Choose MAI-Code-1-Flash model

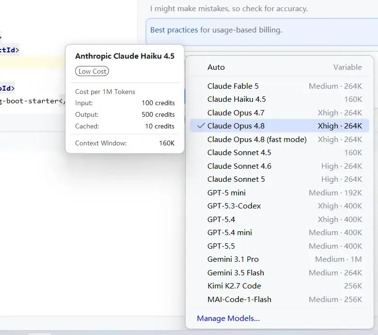(280, 299)
